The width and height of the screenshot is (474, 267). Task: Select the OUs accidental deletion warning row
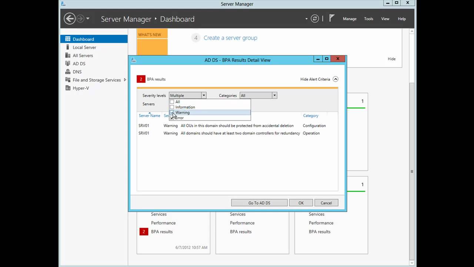coord(237,126)
